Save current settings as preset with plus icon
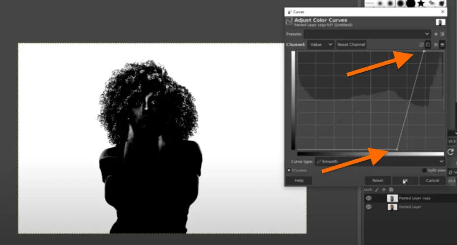The height and width of the screenshot is (245, 457). pyautogui.click(x=436, y=34)
